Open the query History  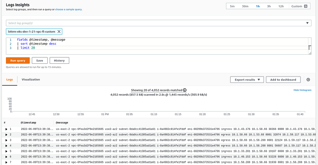59,61
